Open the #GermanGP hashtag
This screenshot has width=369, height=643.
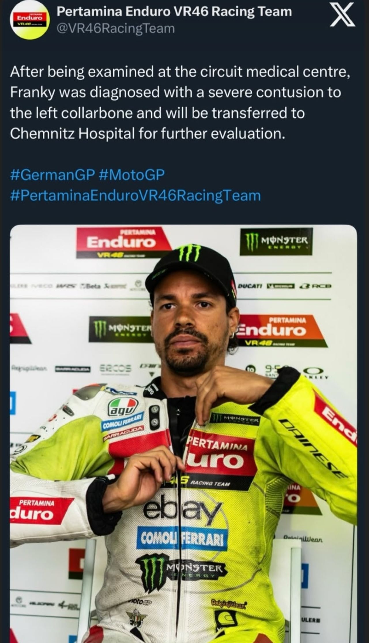pyautogui.click(x=53, y=175)
